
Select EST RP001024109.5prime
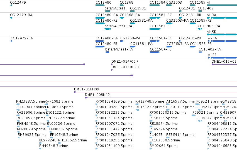click(x=114, y=101)
